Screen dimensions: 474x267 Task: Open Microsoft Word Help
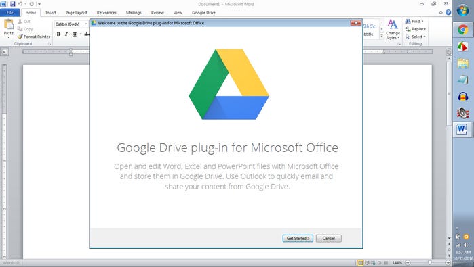pos(448,12)
